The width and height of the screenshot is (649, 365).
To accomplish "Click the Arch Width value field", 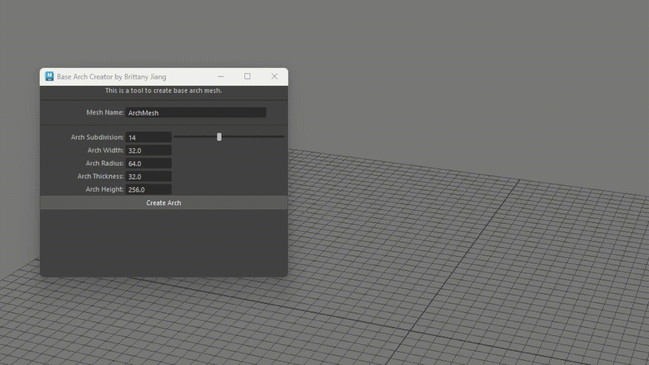I will pos(148,150).
